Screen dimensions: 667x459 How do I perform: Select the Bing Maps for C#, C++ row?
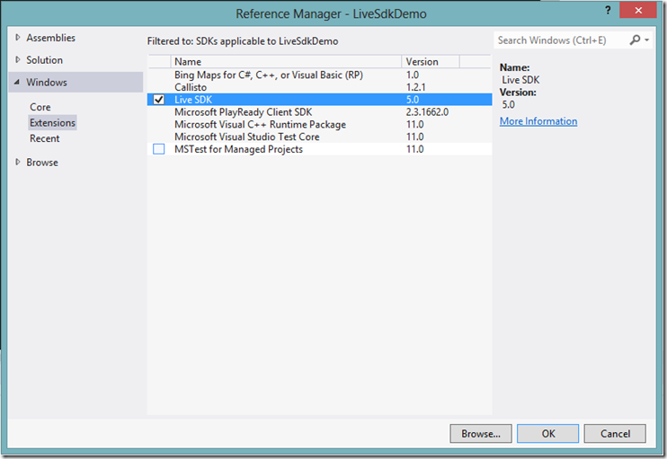click(319, 75)
